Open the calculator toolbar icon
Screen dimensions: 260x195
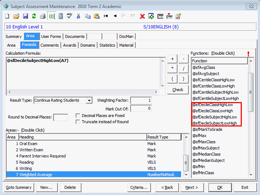[61, 16]
